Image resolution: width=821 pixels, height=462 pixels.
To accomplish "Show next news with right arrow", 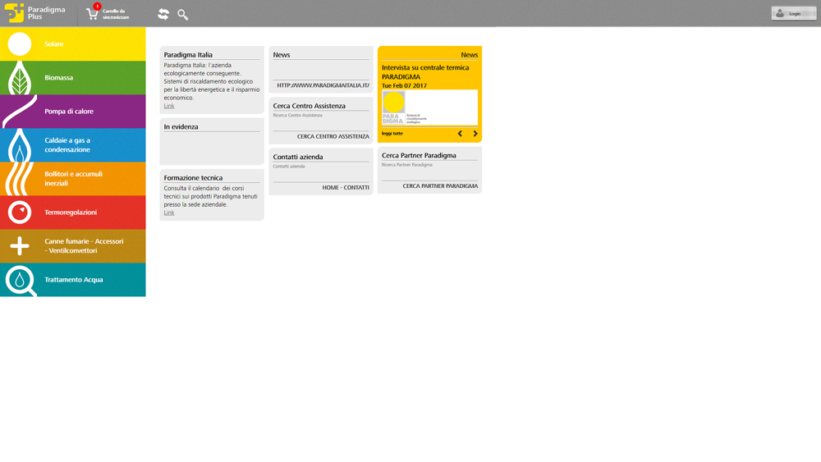I will (475, 134).
